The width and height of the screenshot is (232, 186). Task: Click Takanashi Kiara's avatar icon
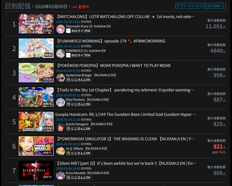click(x=61, y=29)
